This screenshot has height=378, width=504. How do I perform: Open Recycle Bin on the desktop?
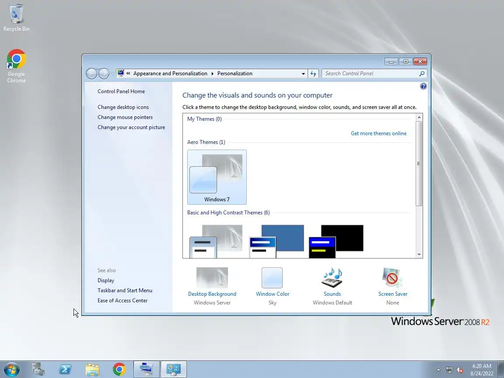[16, 18]
